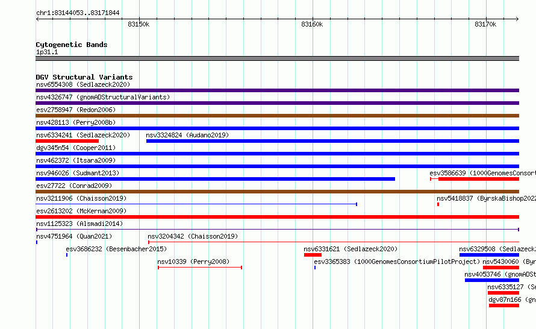Image resolution: width=536 pixels, height=329 pixels.
Task: Click the small red nsv5418837 marker
Action: [438, 204]
